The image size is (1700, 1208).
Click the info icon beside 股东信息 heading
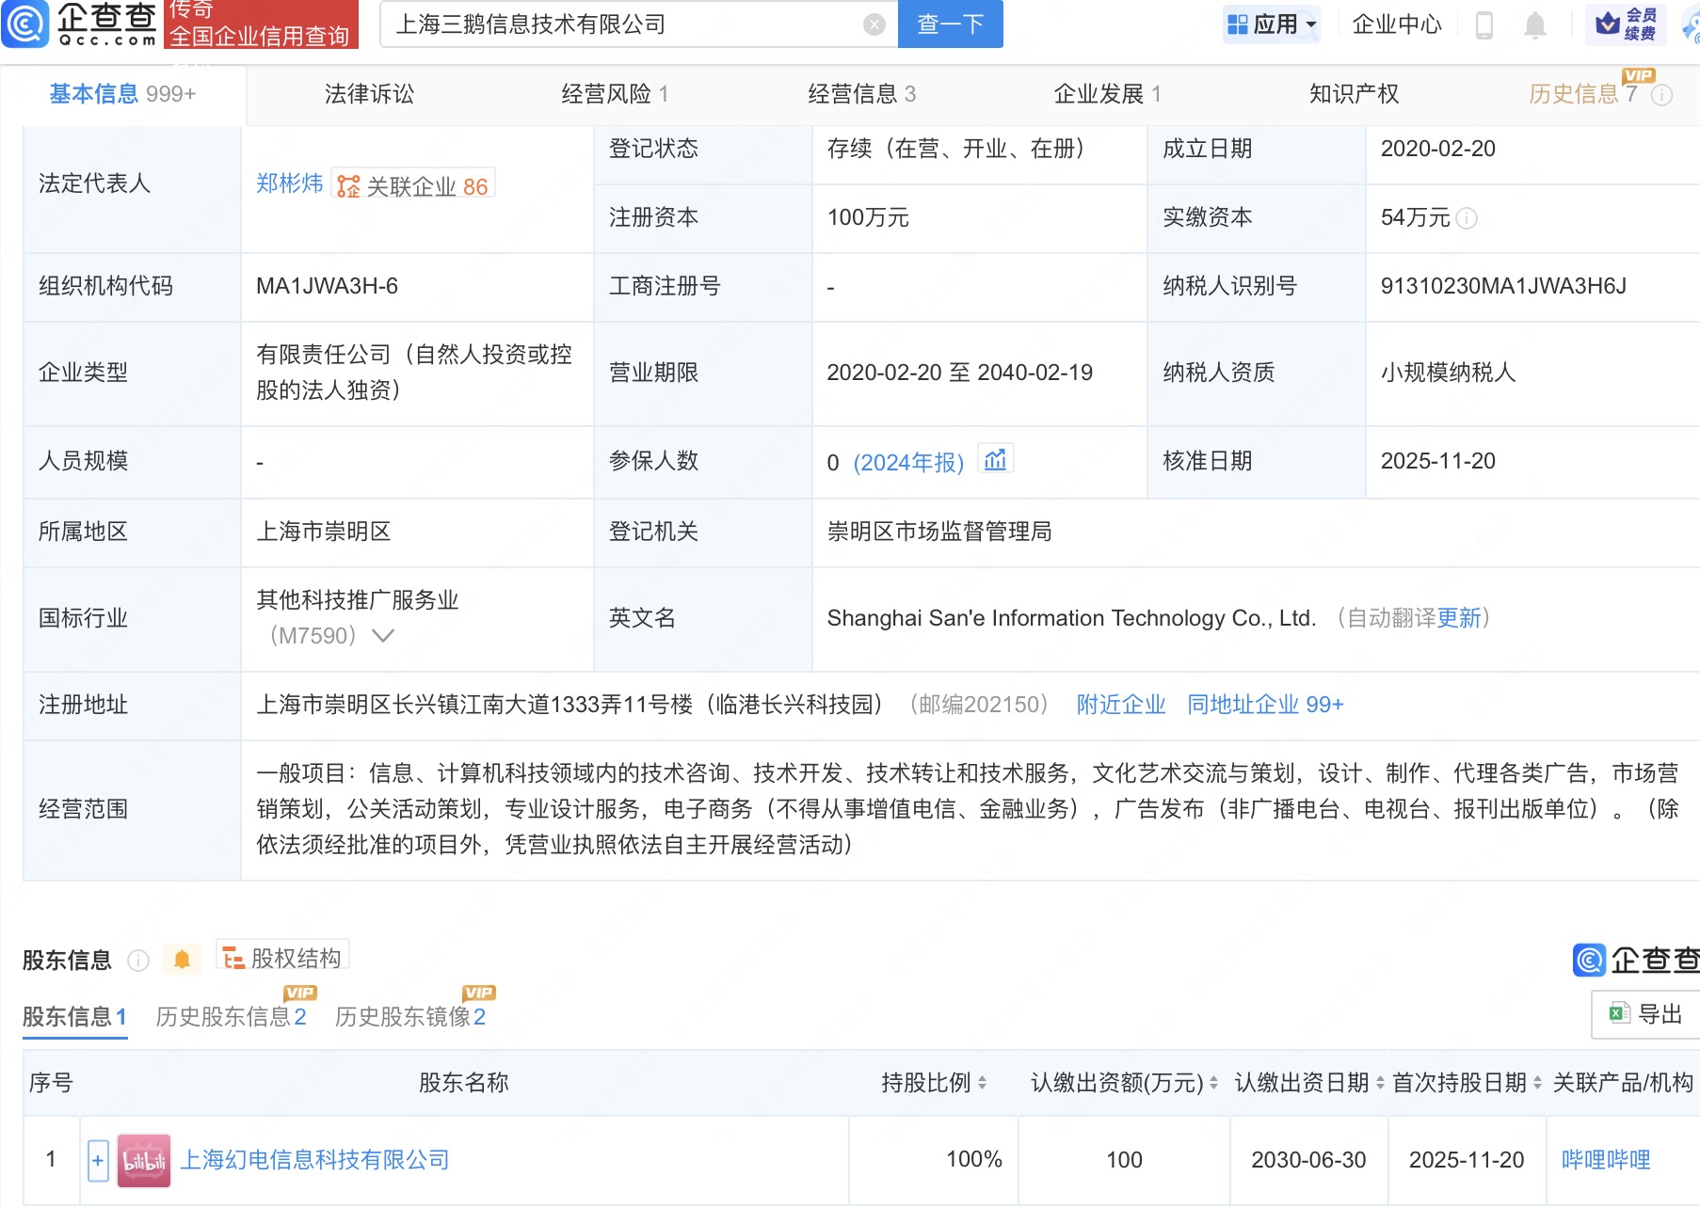point(138,960)
